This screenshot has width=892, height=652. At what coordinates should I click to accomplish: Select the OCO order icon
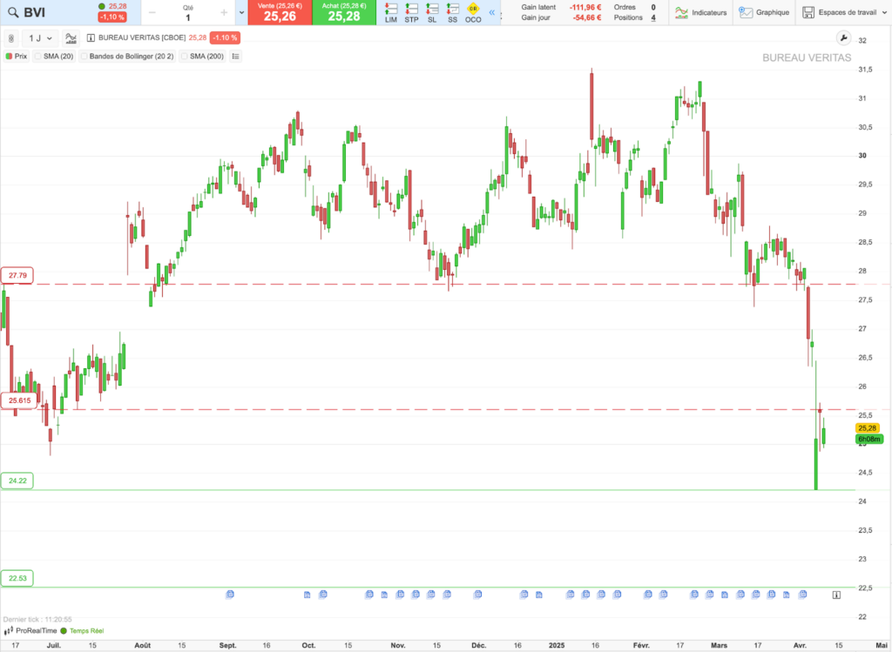click(473, 12)
